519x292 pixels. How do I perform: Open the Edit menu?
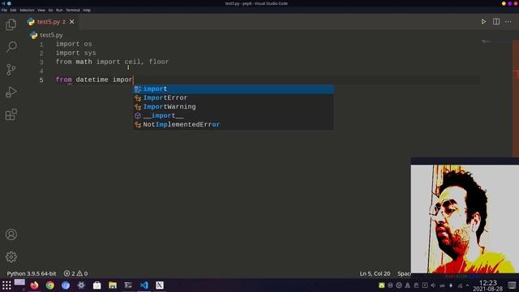point(13,11)
